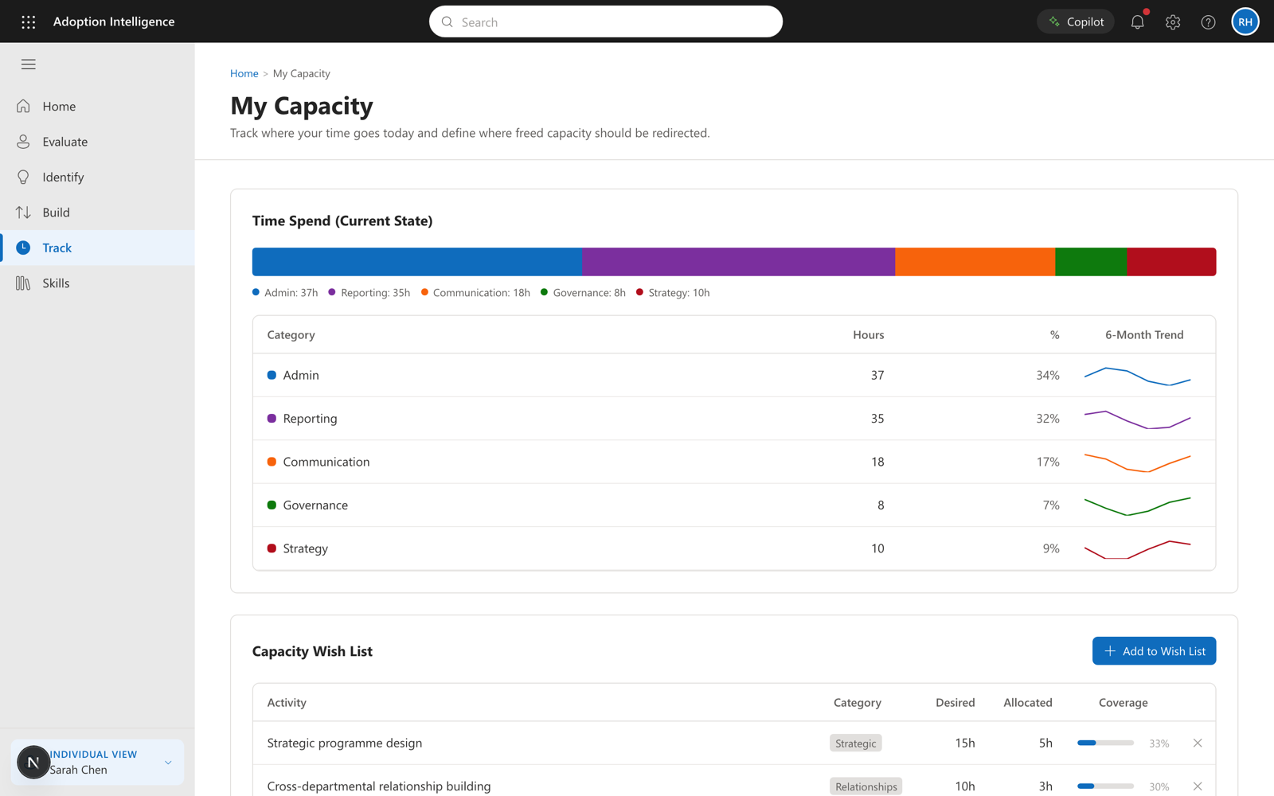Screen dimensions: 1274x796
Task: Click the Skills books icon
Action: (23, 283)
